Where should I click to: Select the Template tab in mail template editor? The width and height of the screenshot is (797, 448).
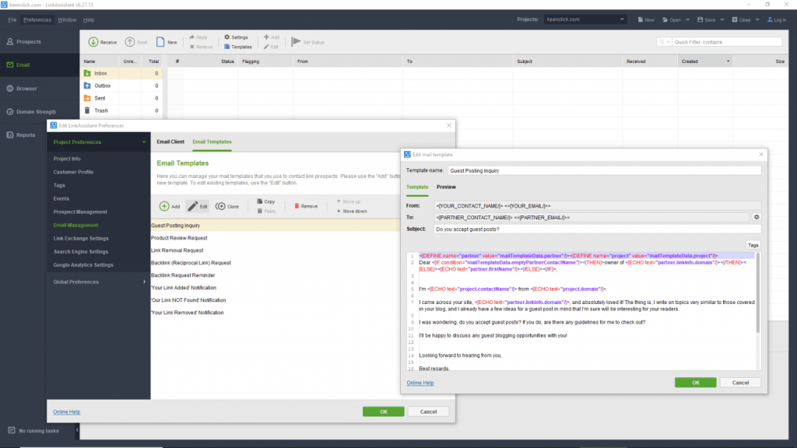pos(417,187)
